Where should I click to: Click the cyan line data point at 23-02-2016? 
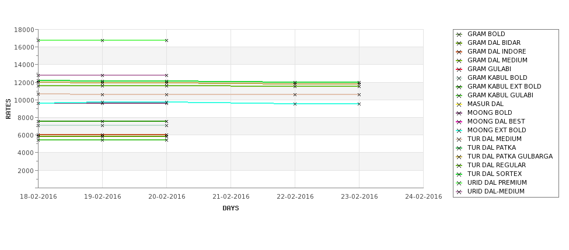point(359,104)
